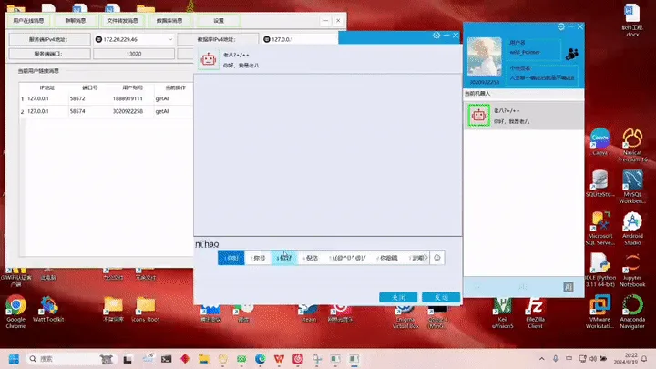Image resolution: width=656 pixels, height=369 pixels.
Task: Open settings gear in chat window title bar
Action: (x=436, y=36)
